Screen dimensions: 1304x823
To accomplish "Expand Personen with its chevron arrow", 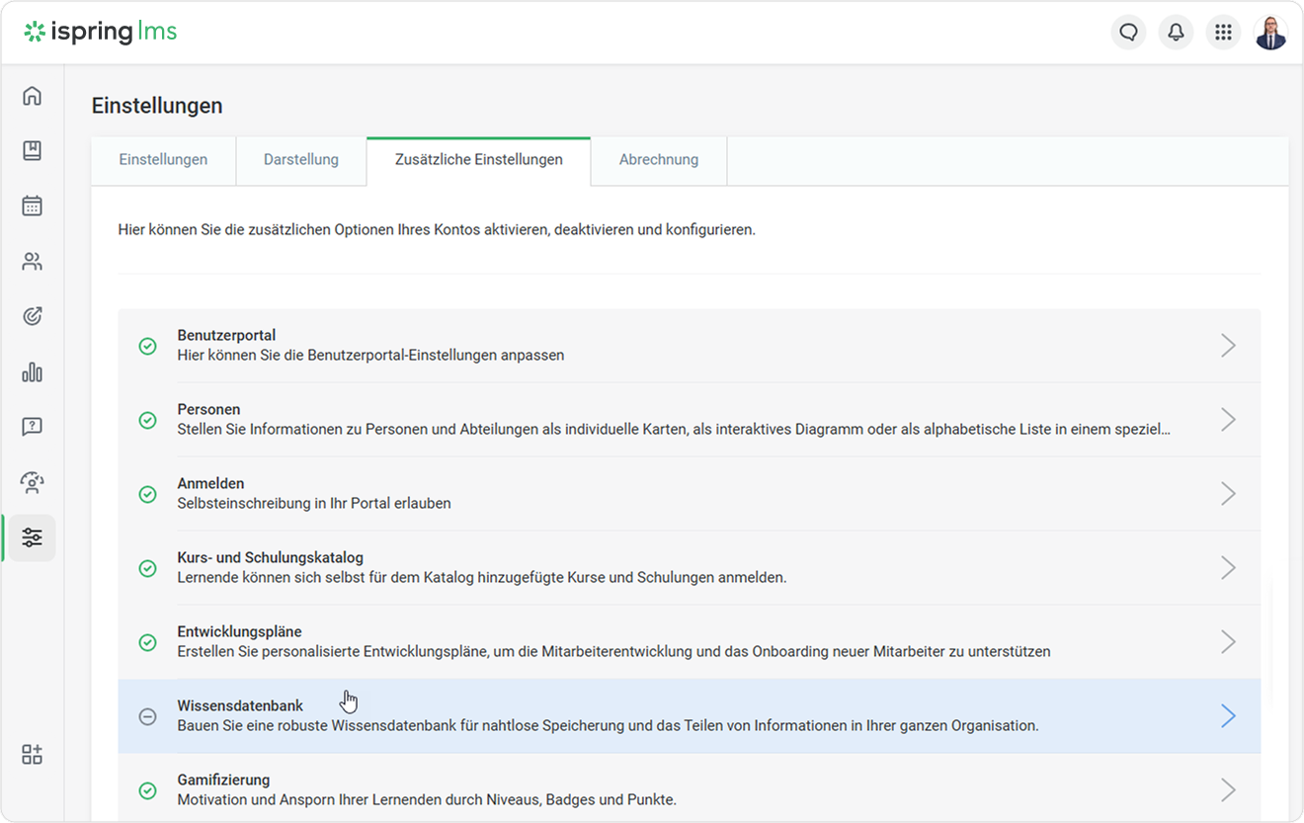I will click(1228, 419).
